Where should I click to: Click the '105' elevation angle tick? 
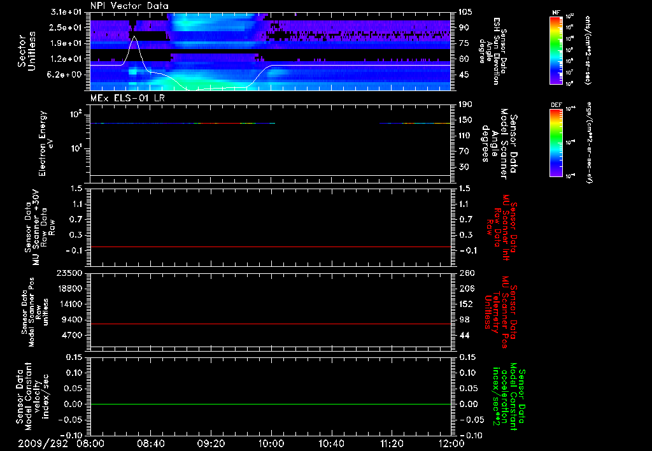click(465, 12)
